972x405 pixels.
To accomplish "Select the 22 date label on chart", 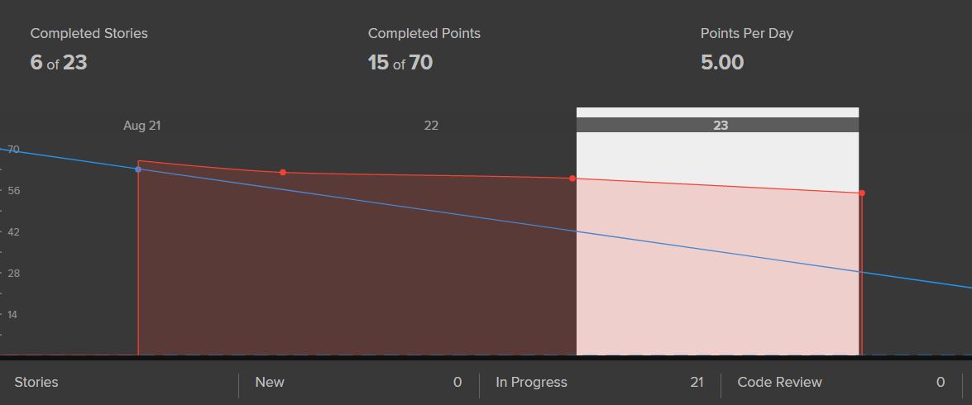I will click(431, 126).
